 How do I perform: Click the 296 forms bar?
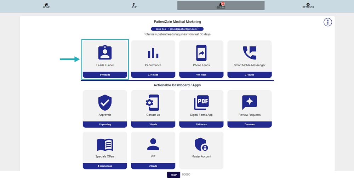click(201, 124)
